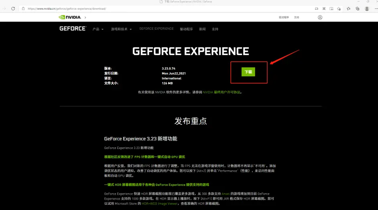The height and width of the screenshot is (210, 378).
Task: Open 新闻 in the navigation bar
Action: pos(202,29)
